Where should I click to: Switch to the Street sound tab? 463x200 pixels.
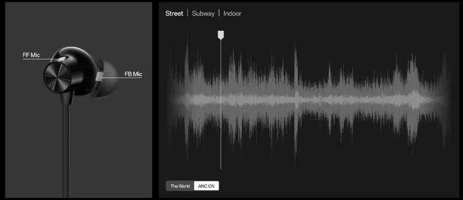[x=174, y=13]
